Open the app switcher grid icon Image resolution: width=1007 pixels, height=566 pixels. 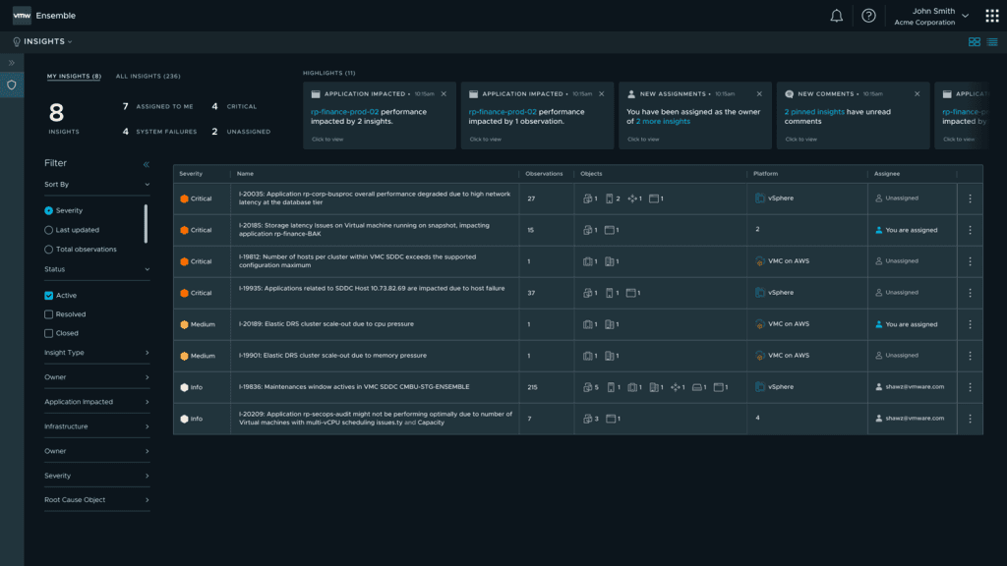[x=992, y=16]
